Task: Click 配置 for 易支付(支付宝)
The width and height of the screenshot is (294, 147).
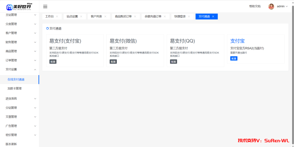Action: click(x=53, y=62)
